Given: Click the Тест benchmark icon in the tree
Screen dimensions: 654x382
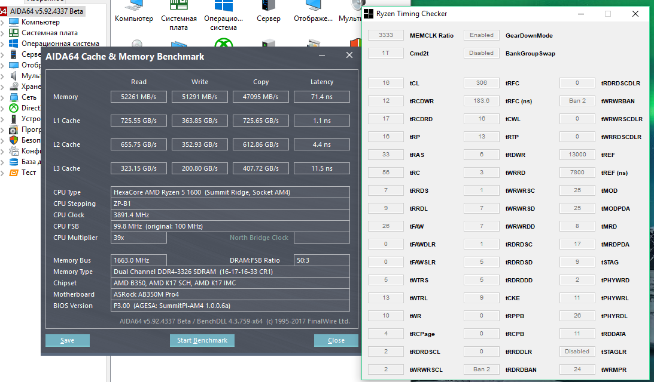Looking at the screenshot, I should point(14,172).
